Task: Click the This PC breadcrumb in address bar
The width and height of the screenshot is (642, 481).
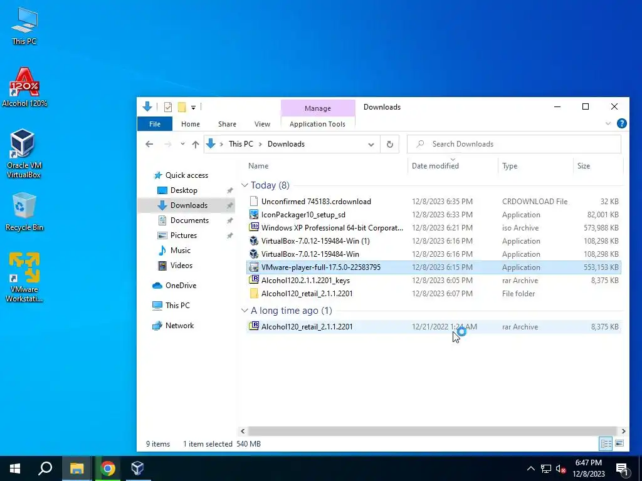Action: click(241, 144)
